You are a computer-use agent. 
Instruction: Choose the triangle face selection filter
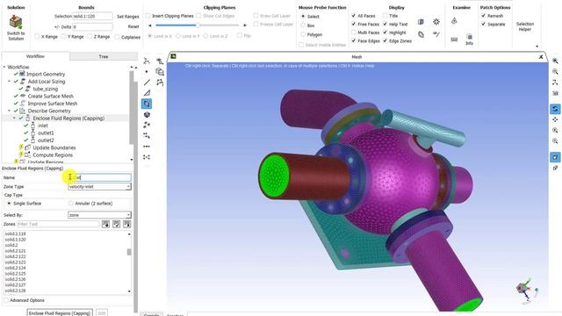click(147, 93)
